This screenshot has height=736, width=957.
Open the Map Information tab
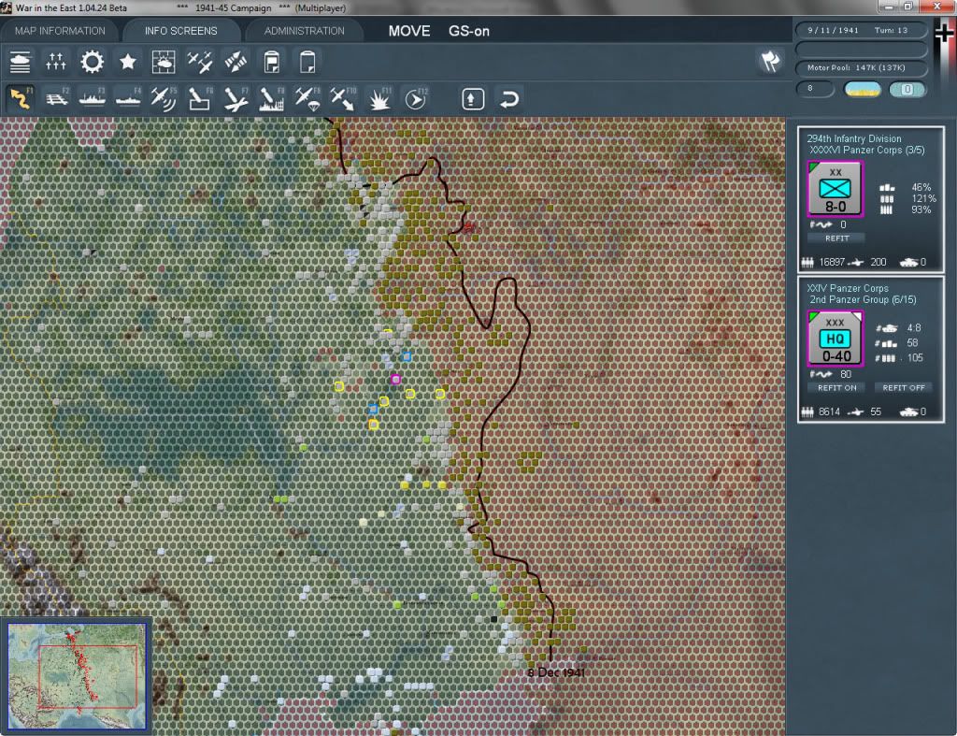pyautogui.click(x=60, y=31)
